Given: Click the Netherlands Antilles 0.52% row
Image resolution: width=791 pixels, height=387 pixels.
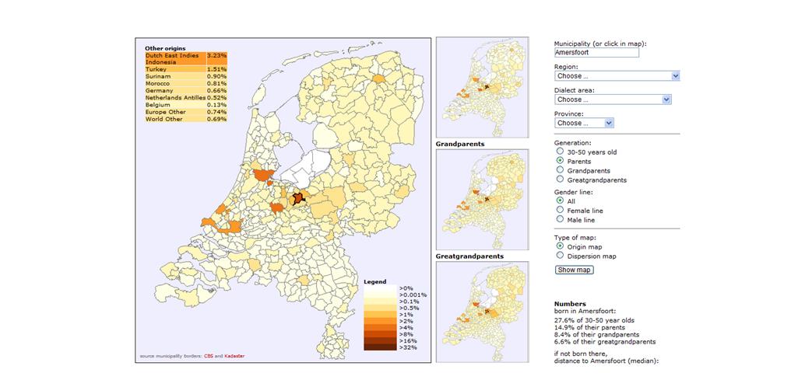Looking at the screenshot, I should 186,98.
